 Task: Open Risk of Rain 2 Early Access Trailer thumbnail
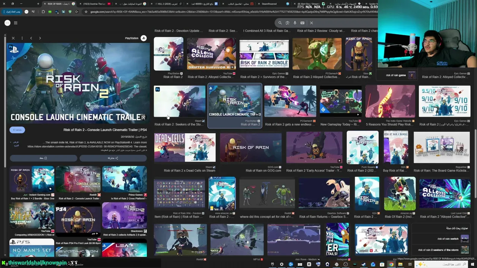[x=314, y=147]
